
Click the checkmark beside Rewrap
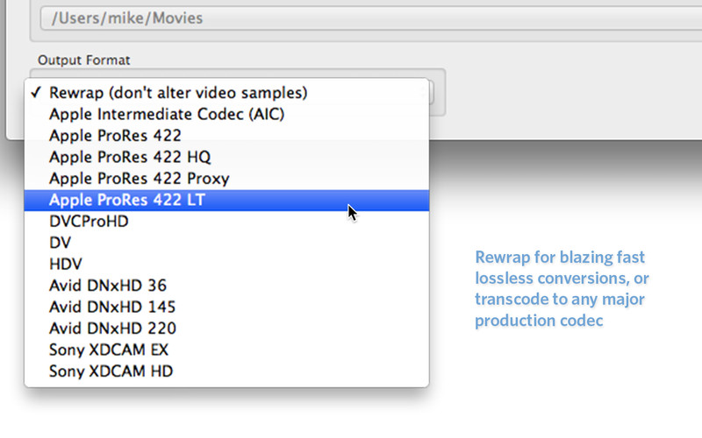(36, 93)
